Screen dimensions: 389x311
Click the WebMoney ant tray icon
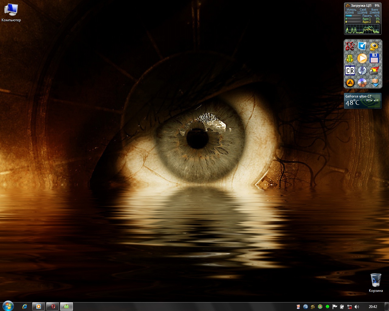pyautogui.click(x=313, y=307)
